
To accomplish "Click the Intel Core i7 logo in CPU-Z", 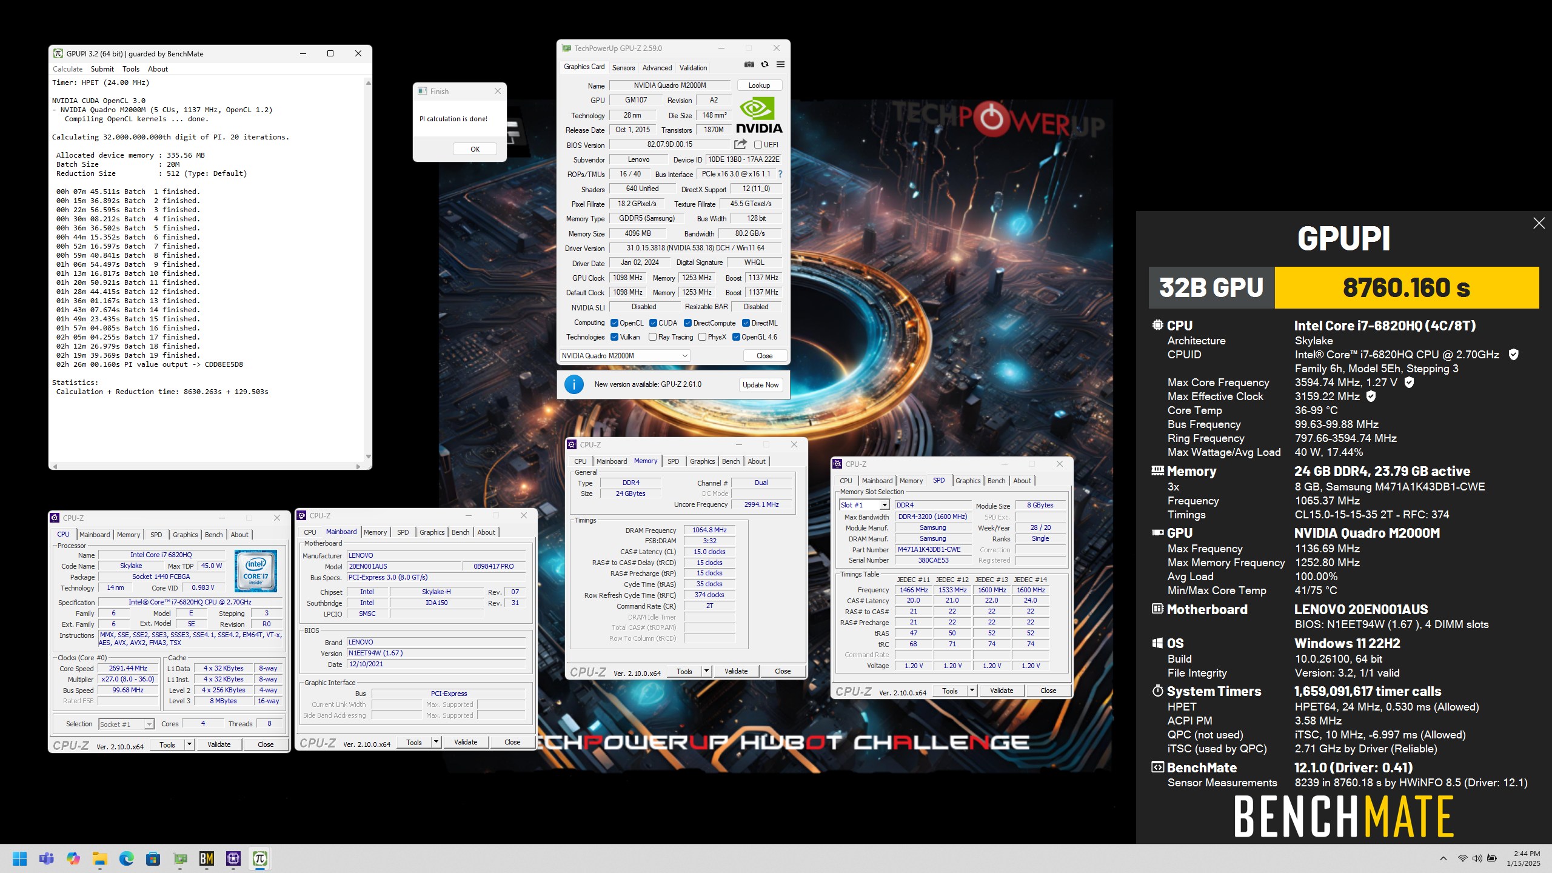I will [256, 570].
